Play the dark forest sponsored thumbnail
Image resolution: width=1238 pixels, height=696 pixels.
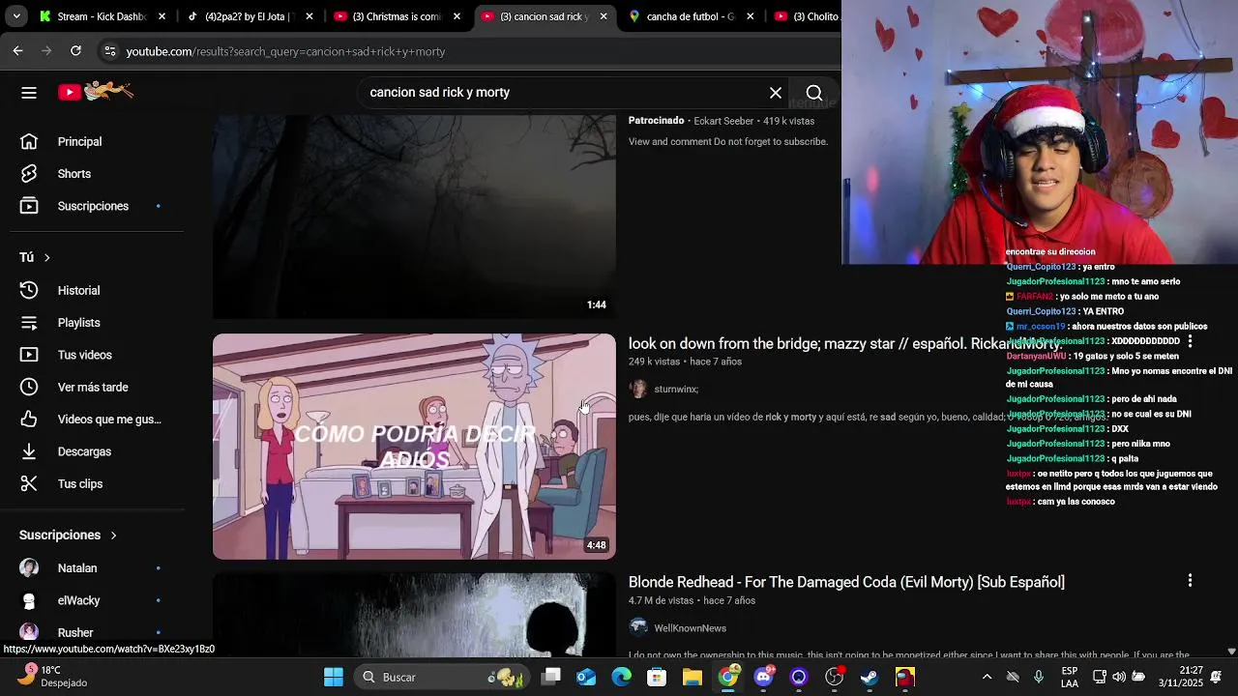point(414,217)
